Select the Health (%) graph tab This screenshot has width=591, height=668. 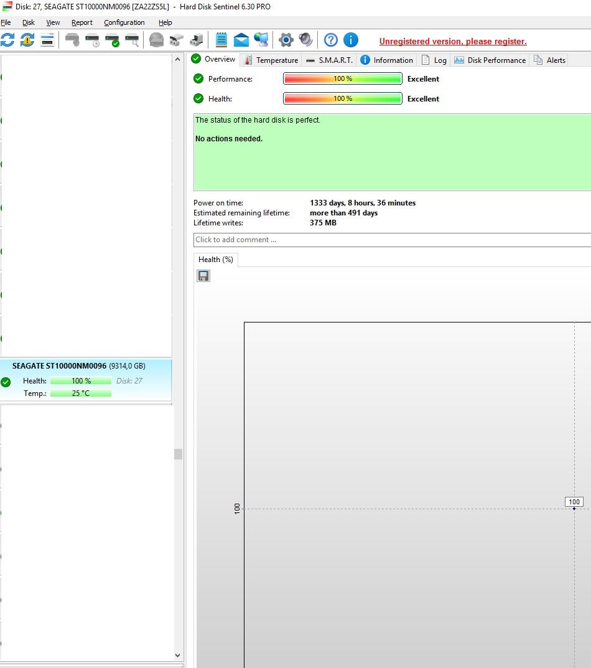point(216,260)
